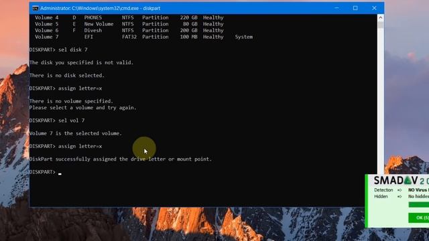The image size is (429, 241).
Task: Click the '220 GB' size value
Action: click(188, 17)
